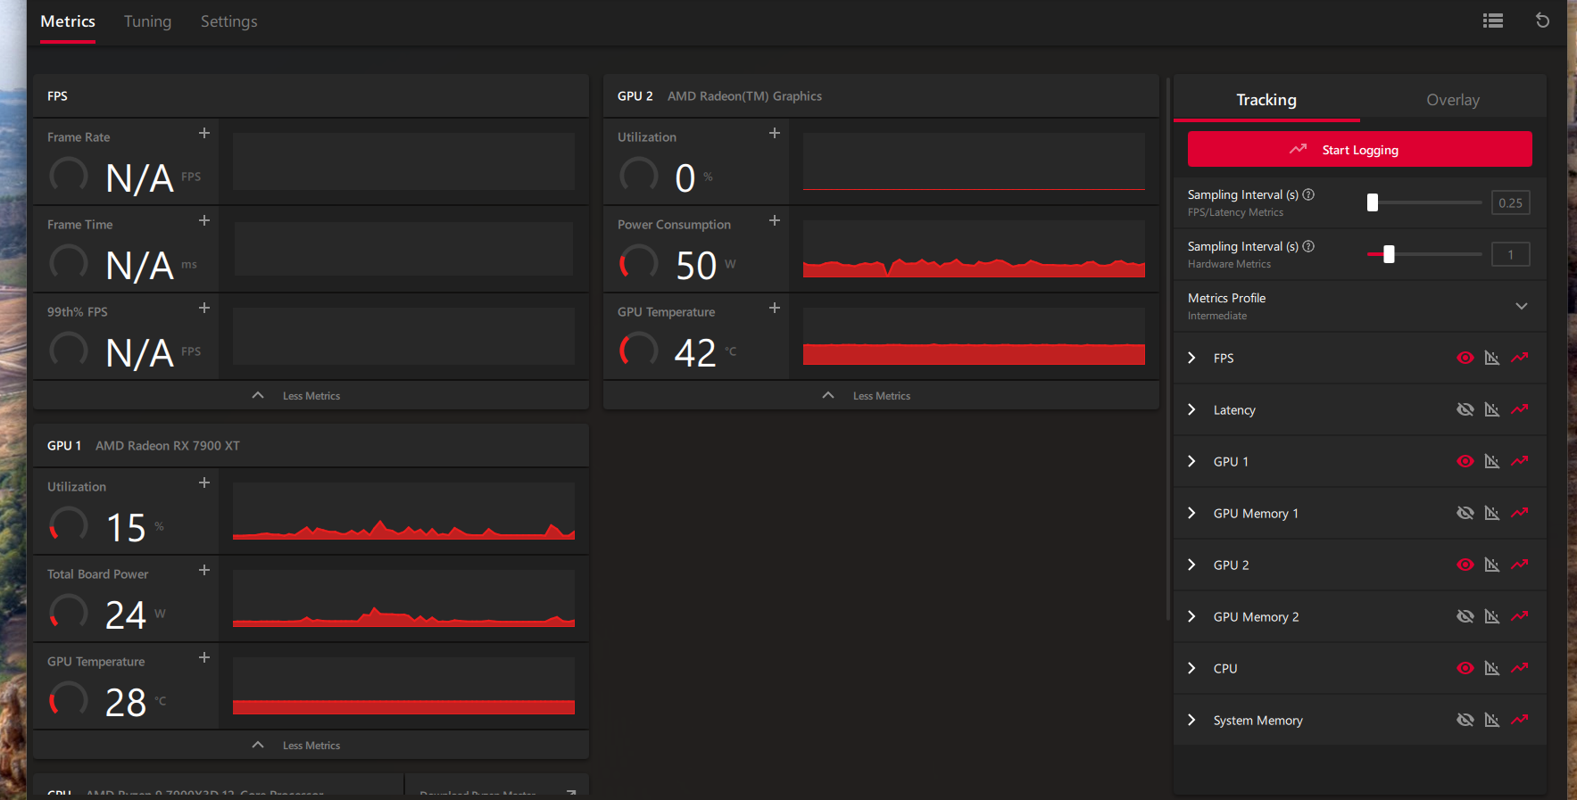Expand the CPU tracking row
1577x800 pixels.
tap(1191, 668)
